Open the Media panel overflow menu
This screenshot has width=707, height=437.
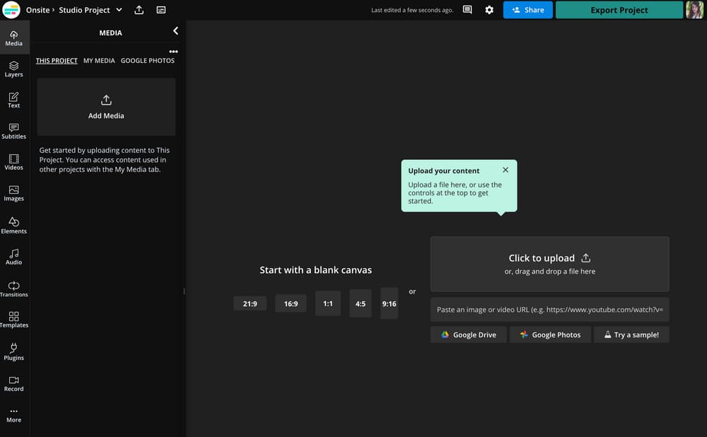click(x=173, y=51)
